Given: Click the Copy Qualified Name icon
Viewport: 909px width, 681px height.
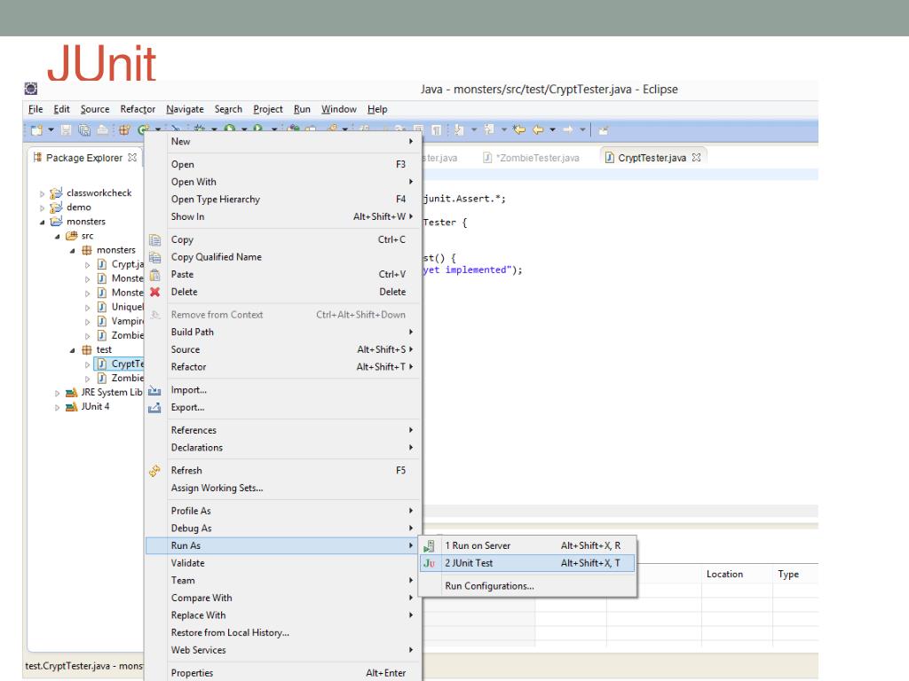Looking at the screenshot, I should 154,257.
